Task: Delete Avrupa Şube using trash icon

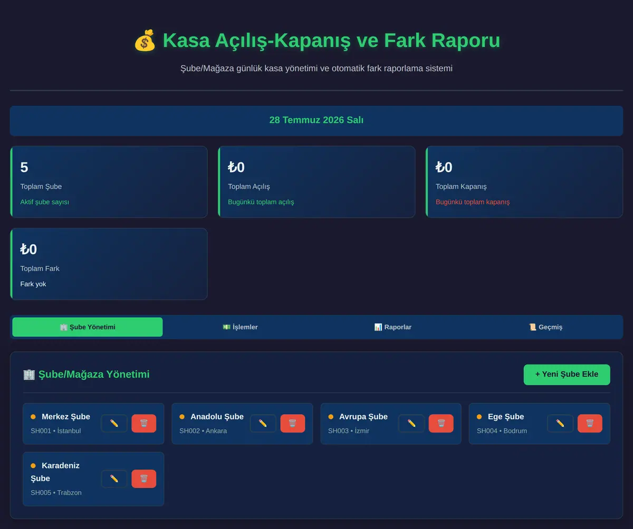Action: (441, 424)
